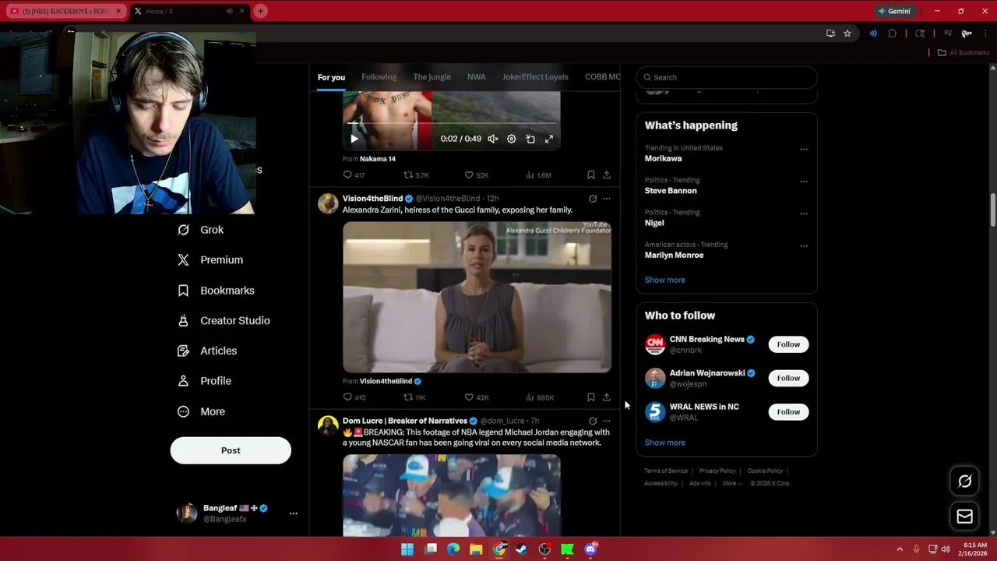
Task: Switch to the Following tab
Action: click(x=379, y=77)
